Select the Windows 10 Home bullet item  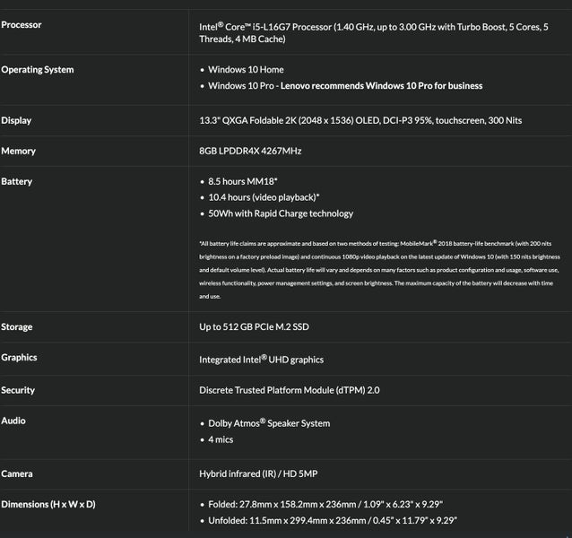click(247, 69)
